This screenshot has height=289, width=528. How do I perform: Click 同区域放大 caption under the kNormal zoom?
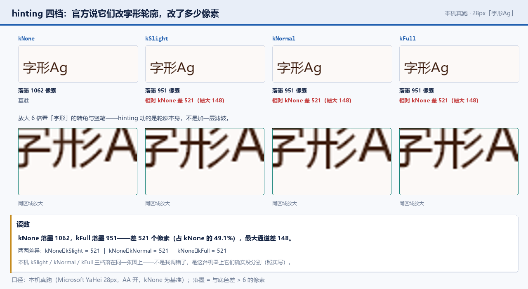point(285,204)
